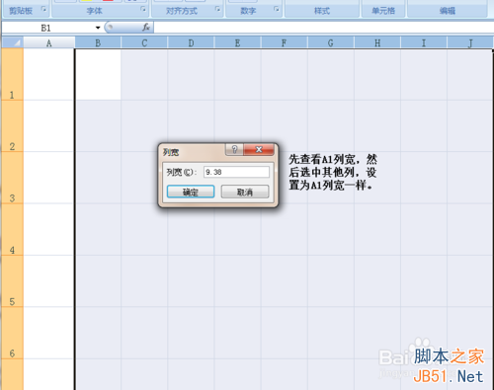The height and width of the screenshot is (390, 494).
Task: Select column J header
Action: pyautogui.click(x=470, y=42)
